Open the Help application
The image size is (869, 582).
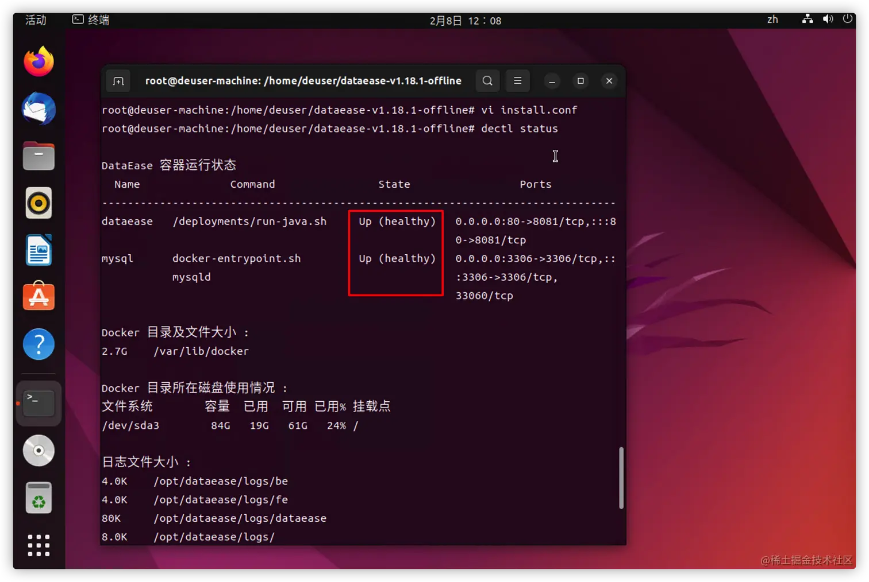(x=38, y=344)
